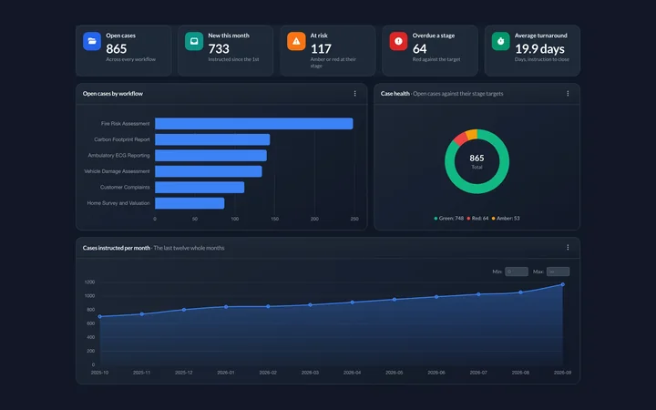Select the Carbon Footprint Report bar
656x410 pixels.
212,139
